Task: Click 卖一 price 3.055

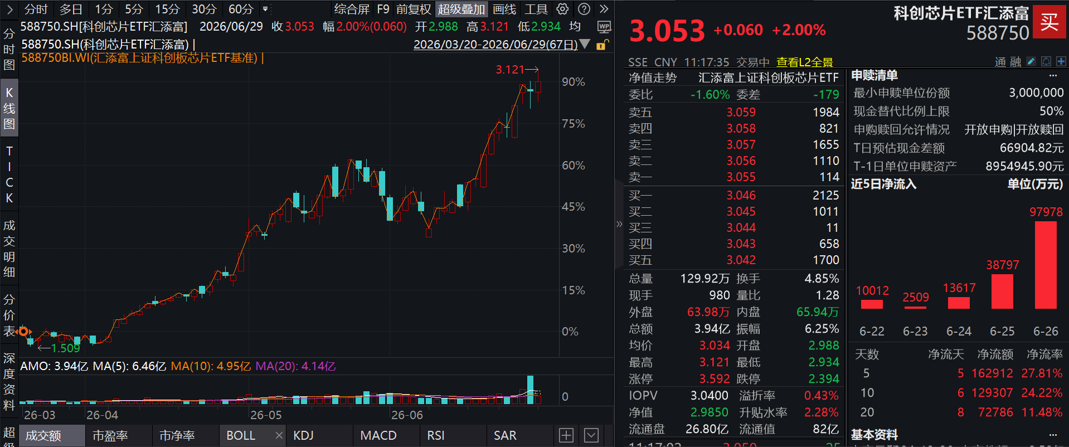Action: (741, 177)
